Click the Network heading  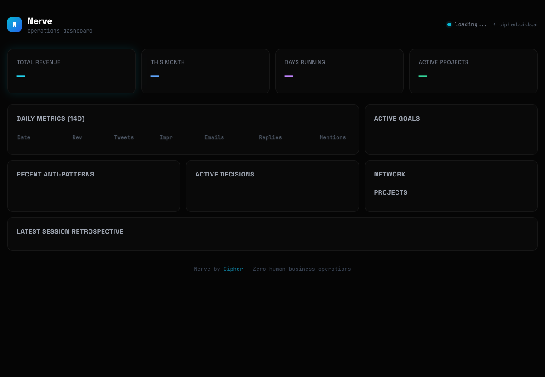[390, 174]
